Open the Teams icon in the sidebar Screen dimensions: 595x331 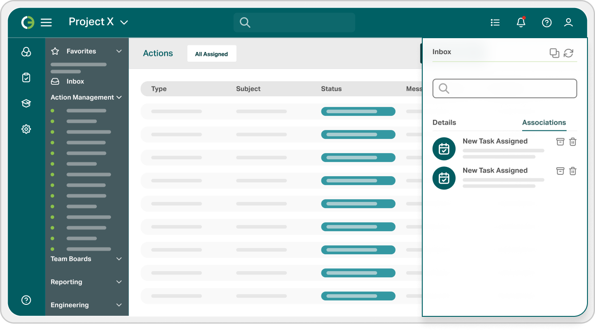pyautogui.click(x=26, y=51)
